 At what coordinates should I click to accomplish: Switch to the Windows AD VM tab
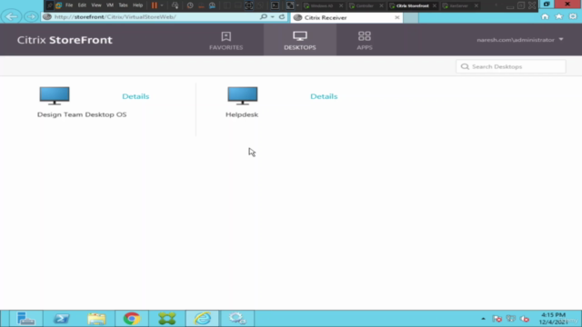click(x=321, y=6)
